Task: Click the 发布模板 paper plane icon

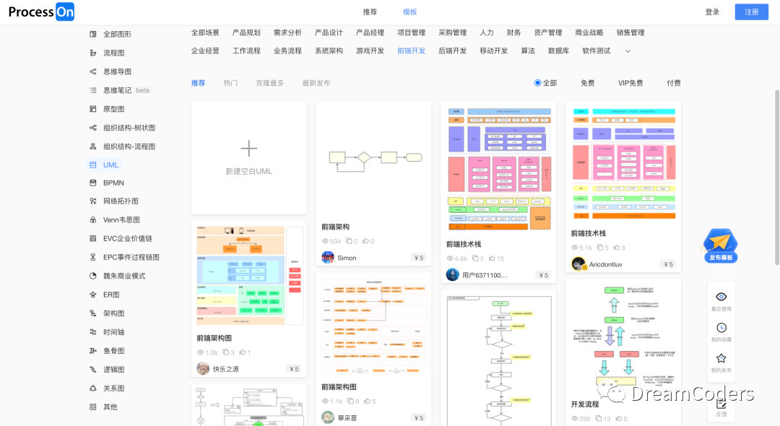Action: 720,241
